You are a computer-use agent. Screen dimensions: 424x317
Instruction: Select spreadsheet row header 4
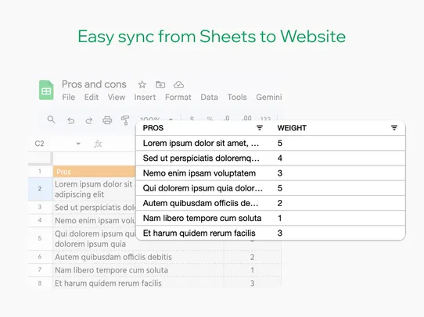coord(40,220)
